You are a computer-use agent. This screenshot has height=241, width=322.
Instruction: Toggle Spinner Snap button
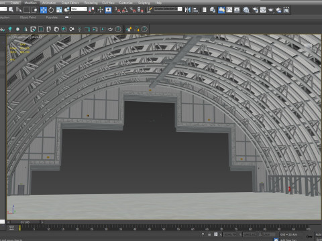pos(140,9)
